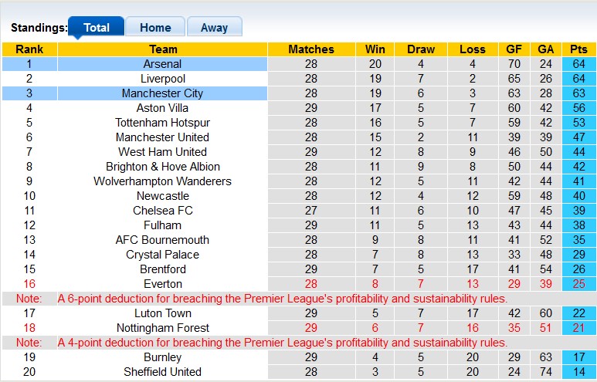Click the Arsenal team name
The width and height of the screenshot is (597, 382).
coord(163,64)
